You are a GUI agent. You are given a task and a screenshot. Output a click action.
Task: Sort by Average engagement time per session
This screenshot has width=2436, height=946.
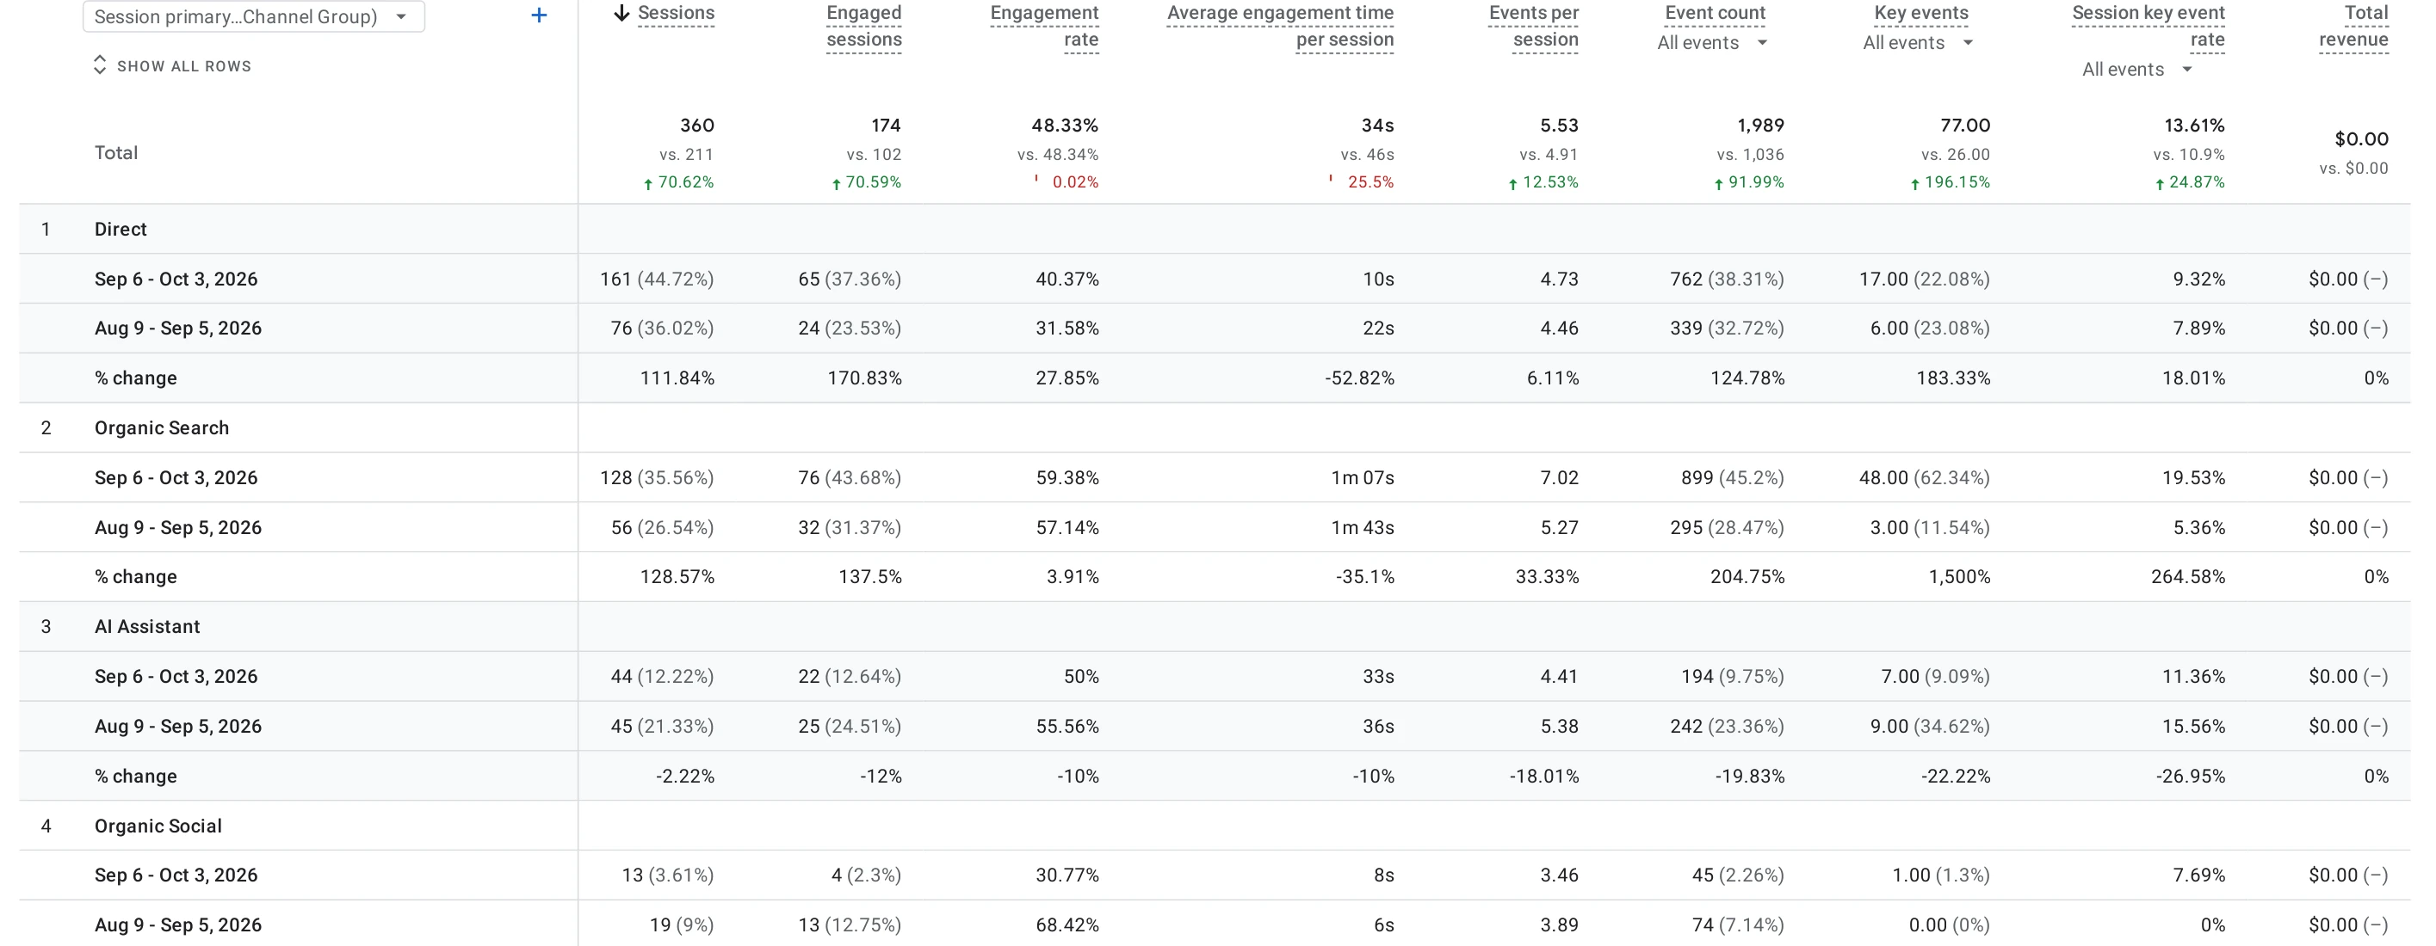click(1279, 27)
